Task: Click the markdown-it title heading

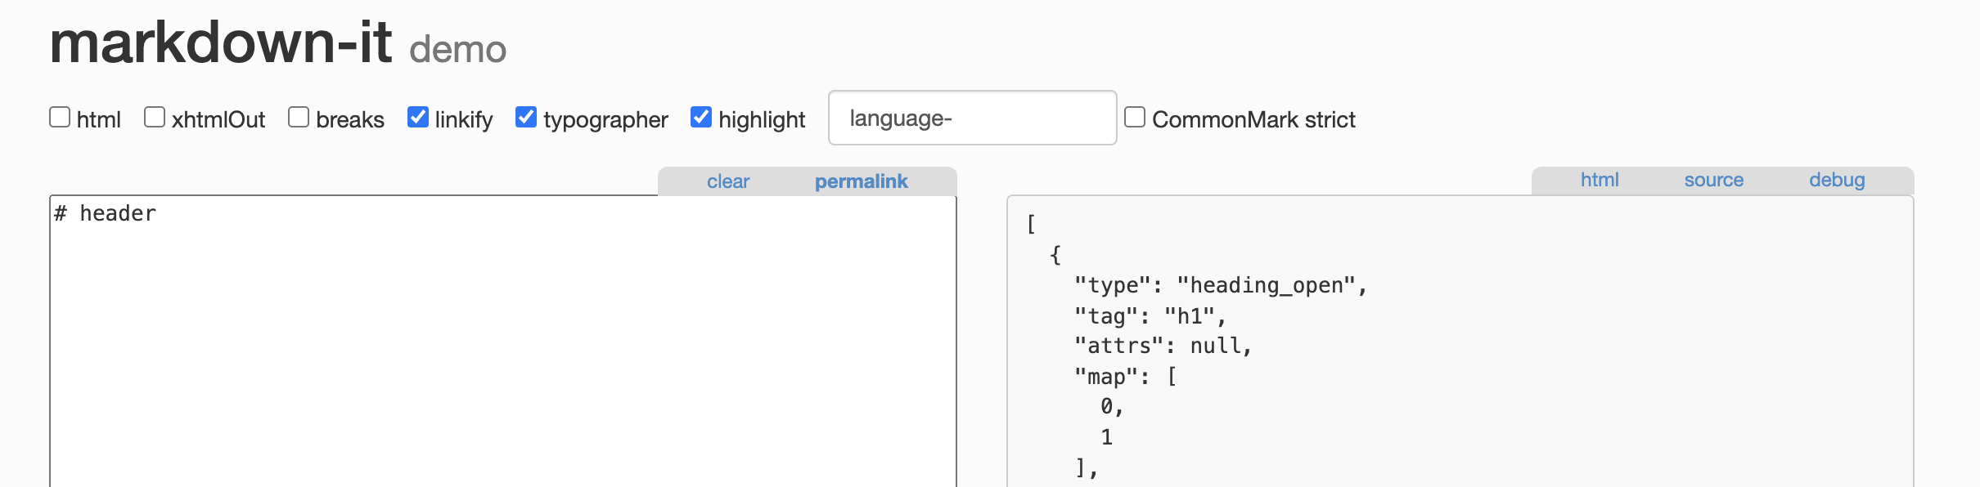Action: (221, 42)
